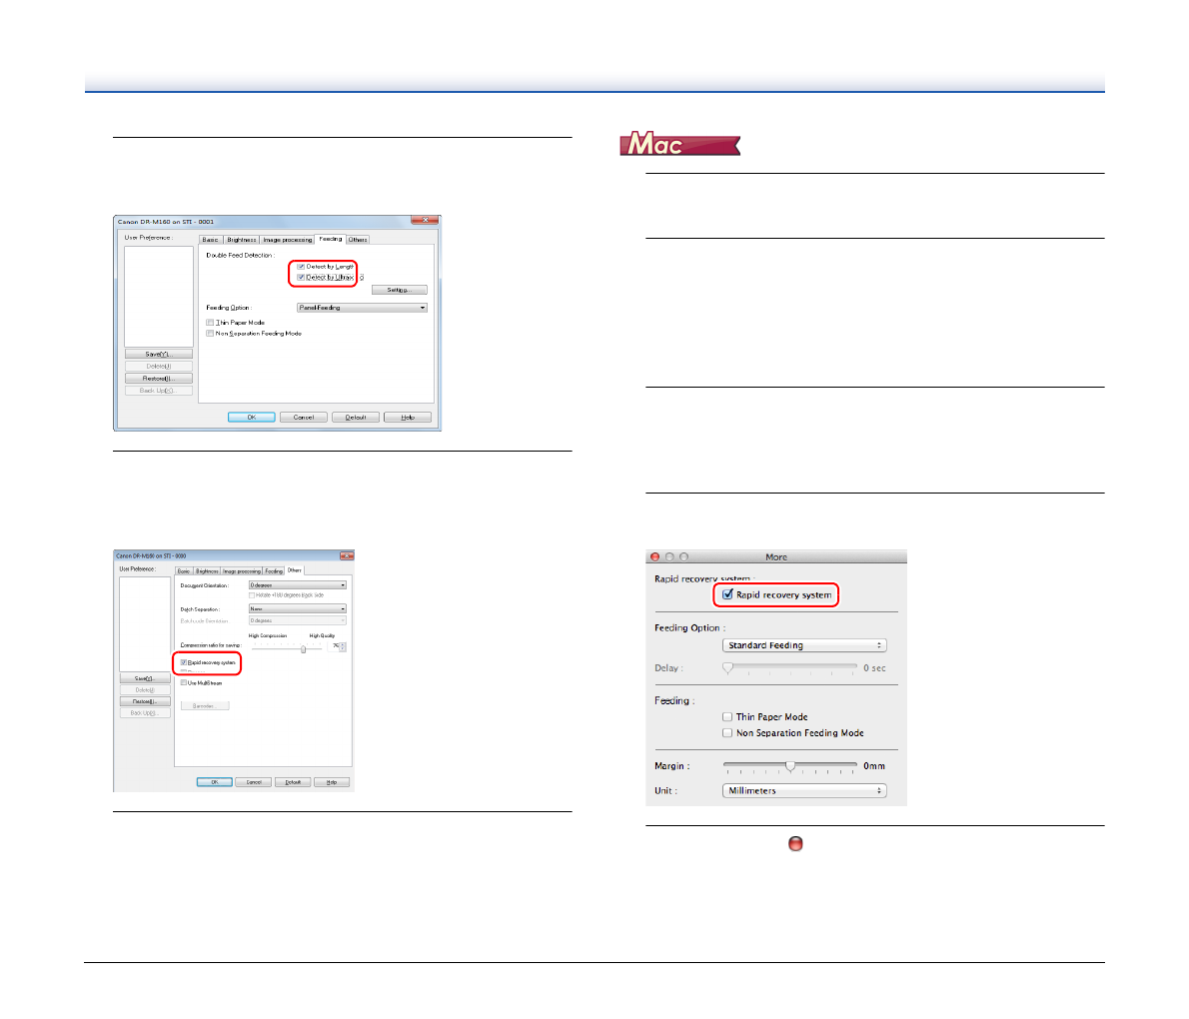This screenshot has width=1189, height=1019.
Task: Click the red Mac logo badge
Action: pos(679,145)
